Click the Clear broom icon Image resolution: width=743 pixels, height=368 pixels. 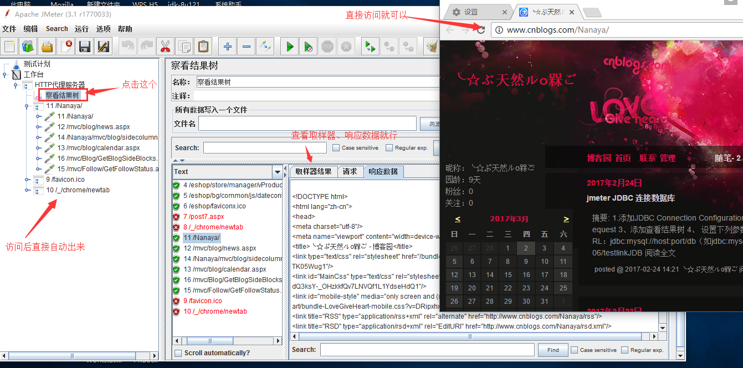432,47
